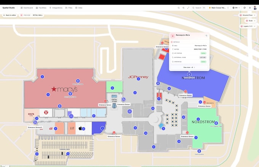259x167 pixels.
Task: Click View more in the popup
Action: pos(189,67)
